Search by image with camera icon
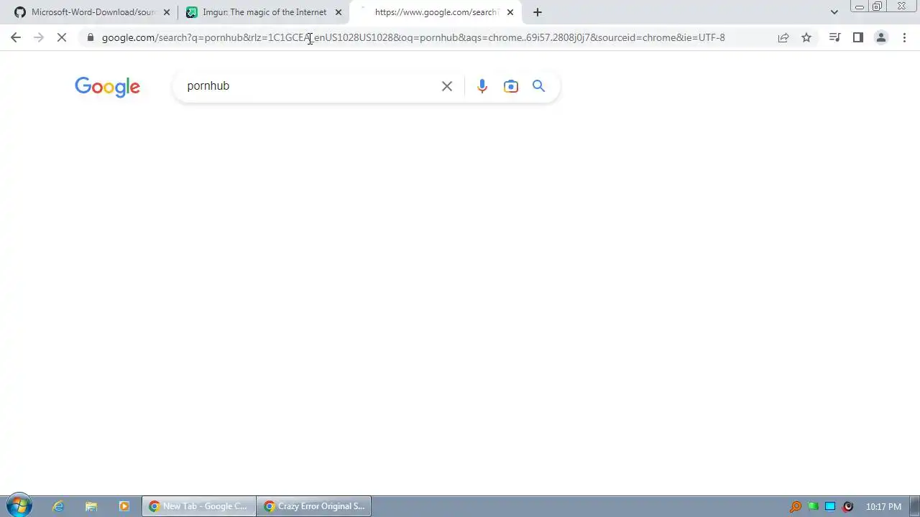 [x=511, y=86]
